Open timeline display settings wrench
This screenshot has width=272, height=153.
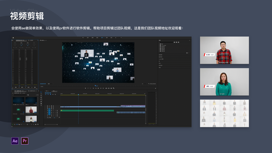(x=55, y=94)
